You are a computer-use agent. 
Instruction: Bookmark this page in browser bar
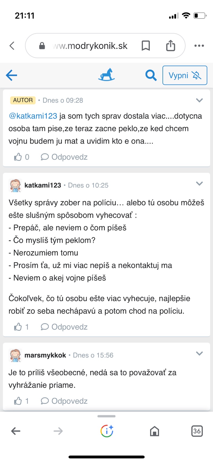pos(146,46)
